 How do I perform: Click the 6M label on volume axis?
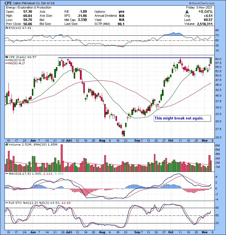[x=218, y=146]
